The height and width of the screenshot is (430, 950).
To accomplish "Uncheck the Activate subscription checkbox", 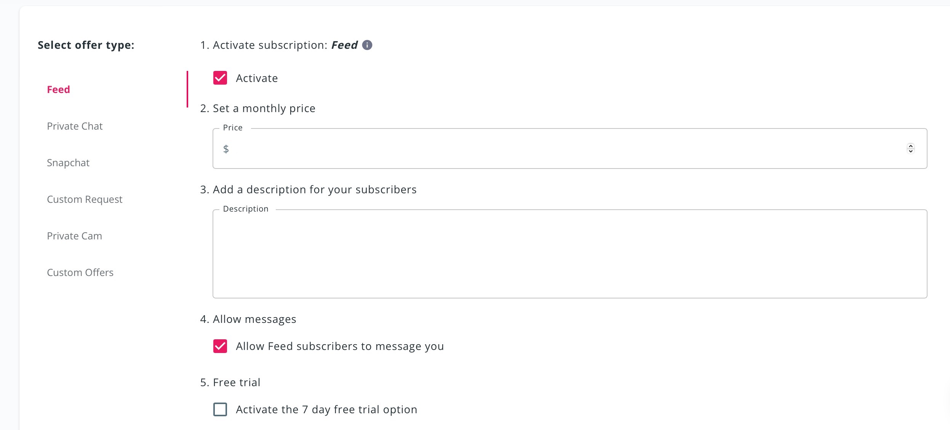I will click(220, 78).
